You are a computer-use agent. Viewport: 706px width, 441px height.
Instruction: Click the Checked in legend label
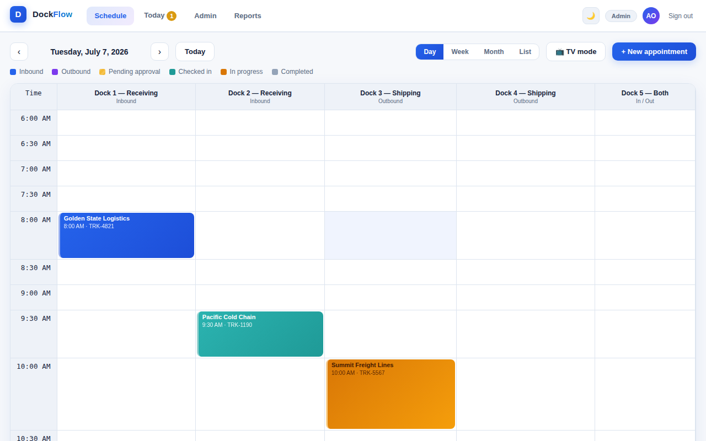click(195, 72)
